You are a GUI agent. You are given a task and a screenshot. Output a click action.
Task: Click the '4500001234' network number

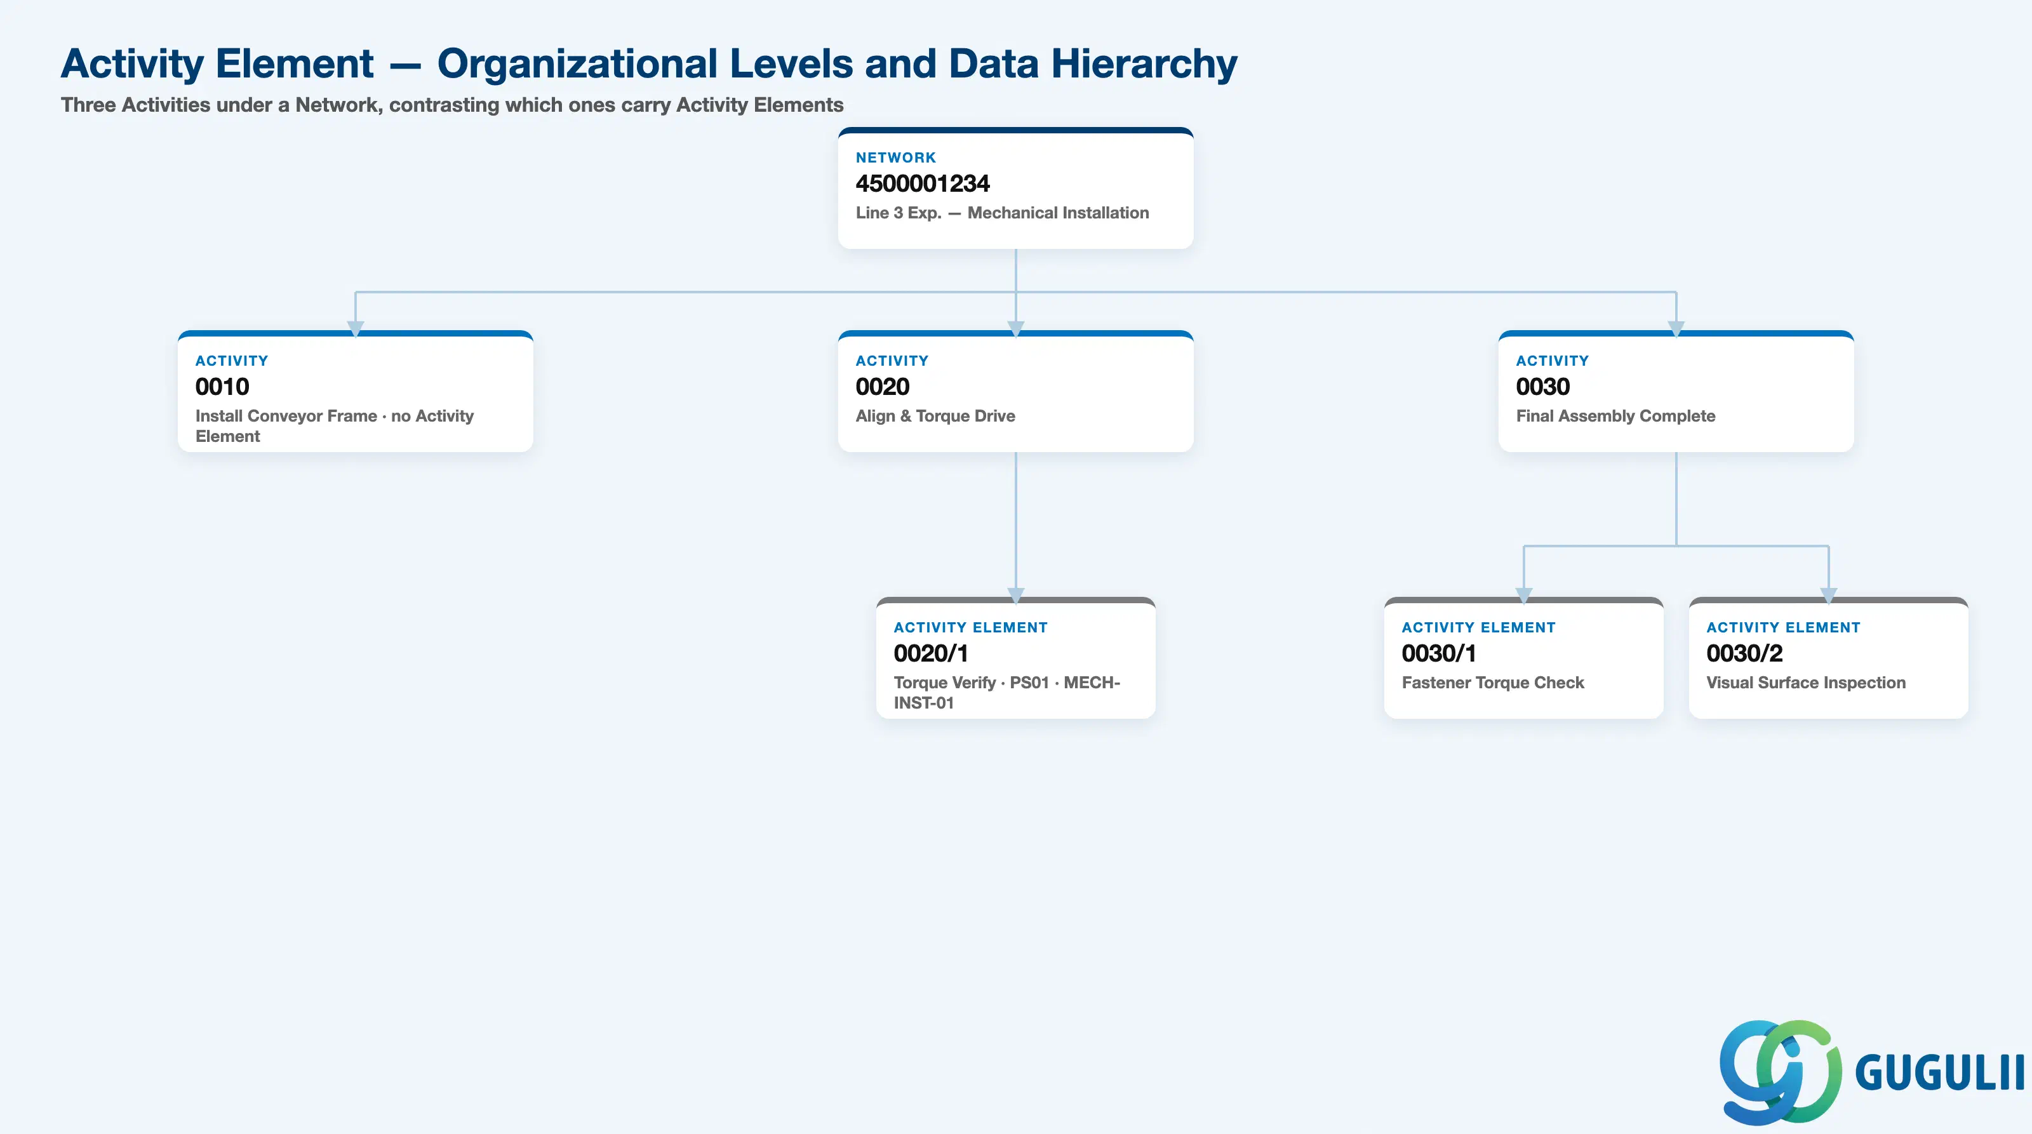(922, 183)
